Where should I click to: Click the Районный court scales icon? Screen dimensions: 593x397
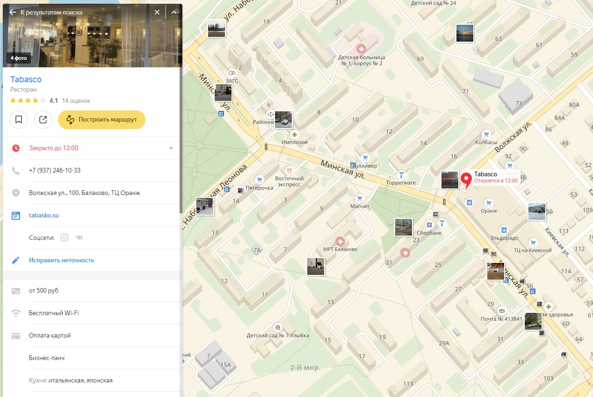coord(270,114)
